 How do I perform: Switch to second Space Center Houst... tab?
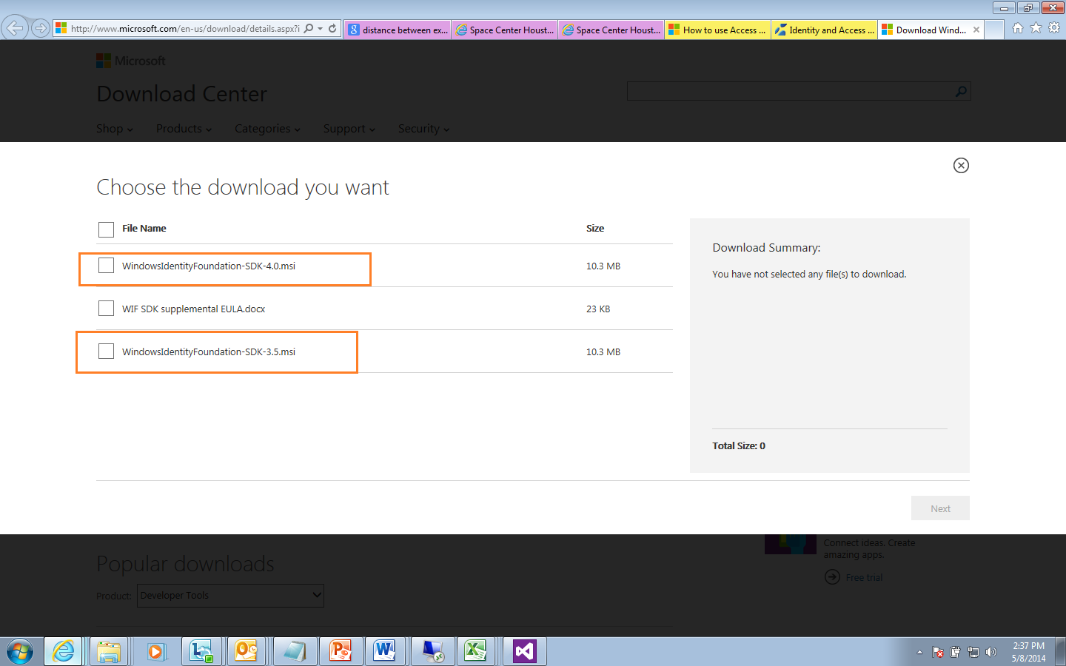coord(611,30)
